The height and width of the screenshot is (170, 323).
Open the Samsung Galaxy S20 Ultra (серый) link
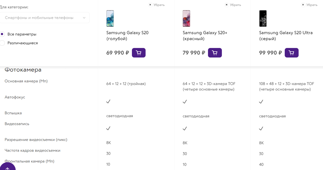point(286,36)
